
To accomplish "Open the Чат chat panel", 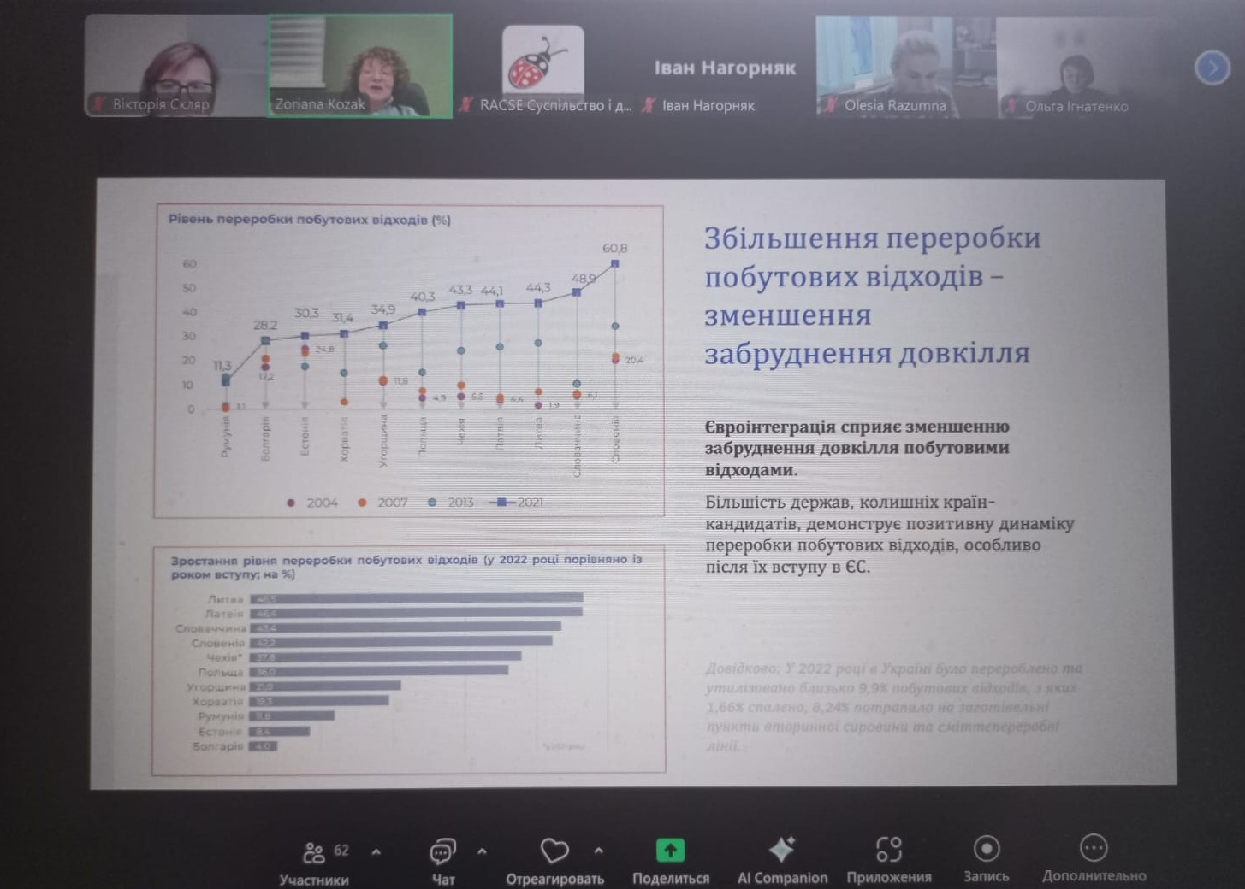I will tap(442, 851).
